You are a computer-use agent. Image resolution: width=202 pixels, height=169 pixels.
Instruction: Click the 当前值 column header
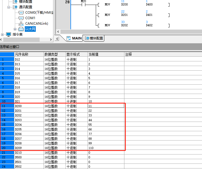(x=106, y=54)
